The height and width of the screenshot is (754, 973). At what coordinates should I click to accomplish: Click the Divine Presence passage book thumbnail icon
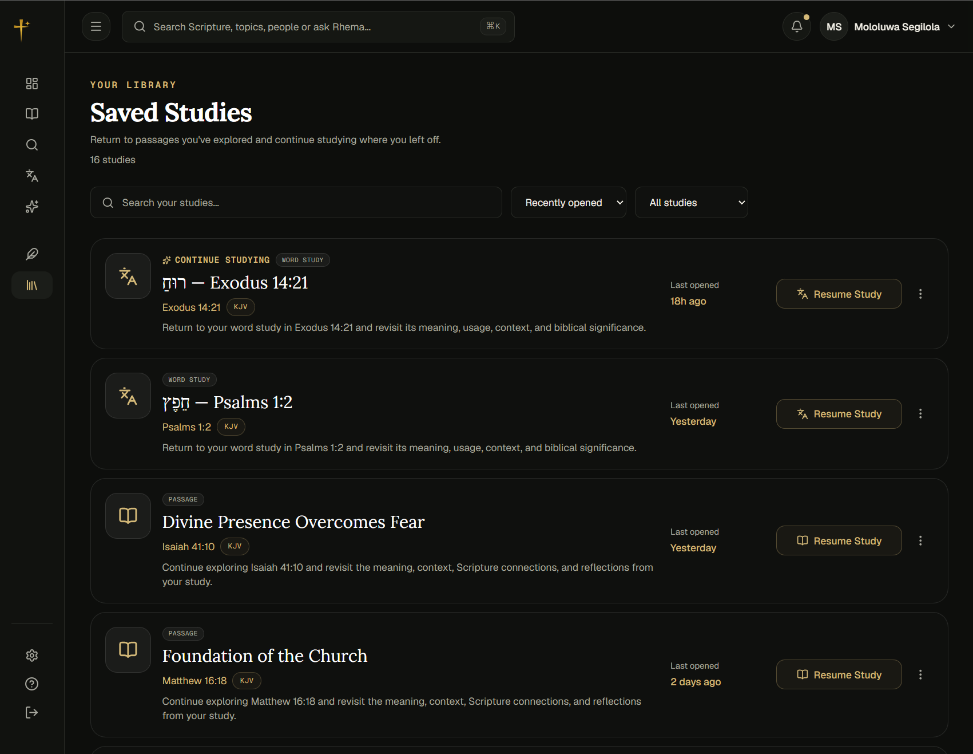pyautogui.click(x=128, y=516)
